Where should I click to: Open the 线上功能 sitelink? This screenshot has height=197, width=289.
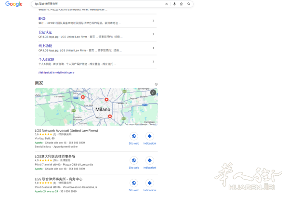tap(45, 46)
